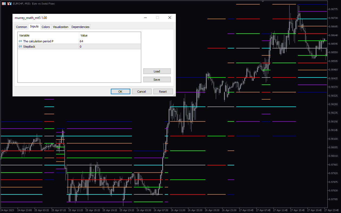Switch to the Dependencies tab
Image resolution: width=341 pixels, height=213 pixels.
80,27
